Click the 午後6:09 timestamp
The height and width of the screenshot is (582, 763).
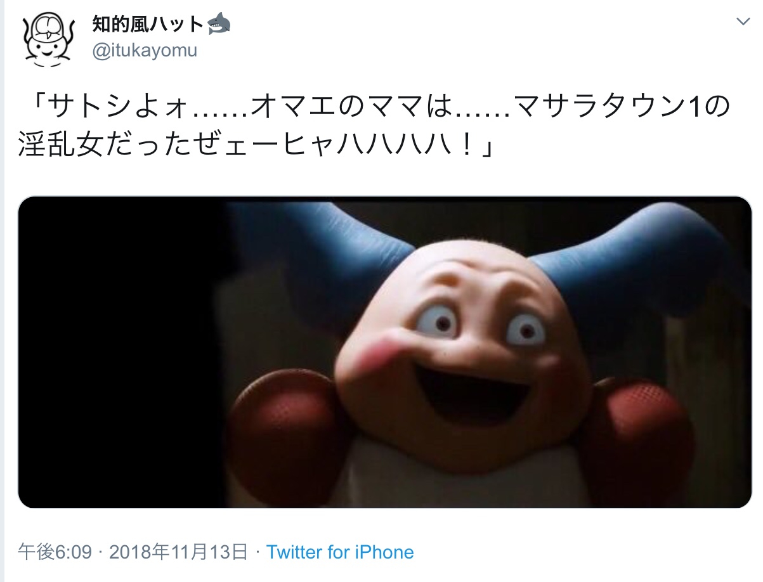click(56, 552)
